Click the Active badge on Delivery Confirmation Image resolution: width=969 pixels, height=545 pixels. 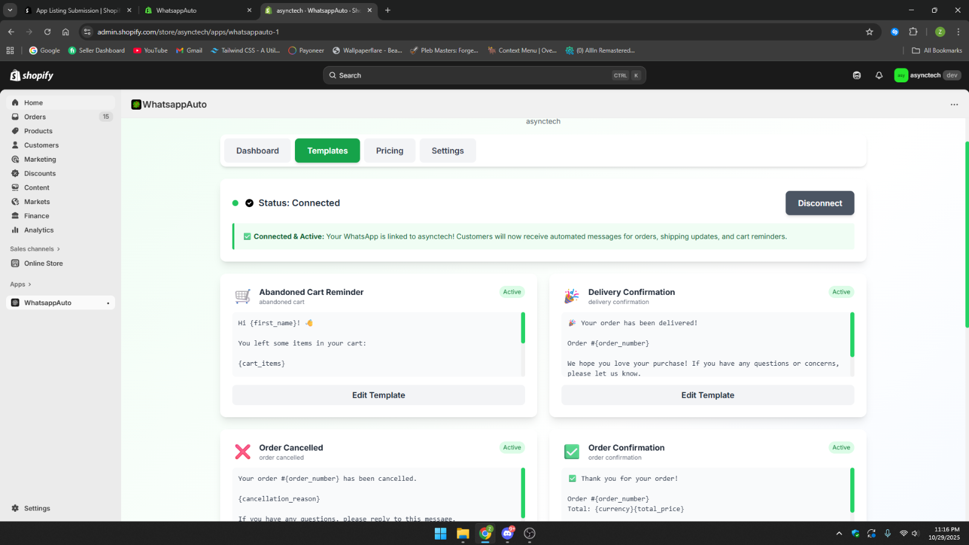841,292
